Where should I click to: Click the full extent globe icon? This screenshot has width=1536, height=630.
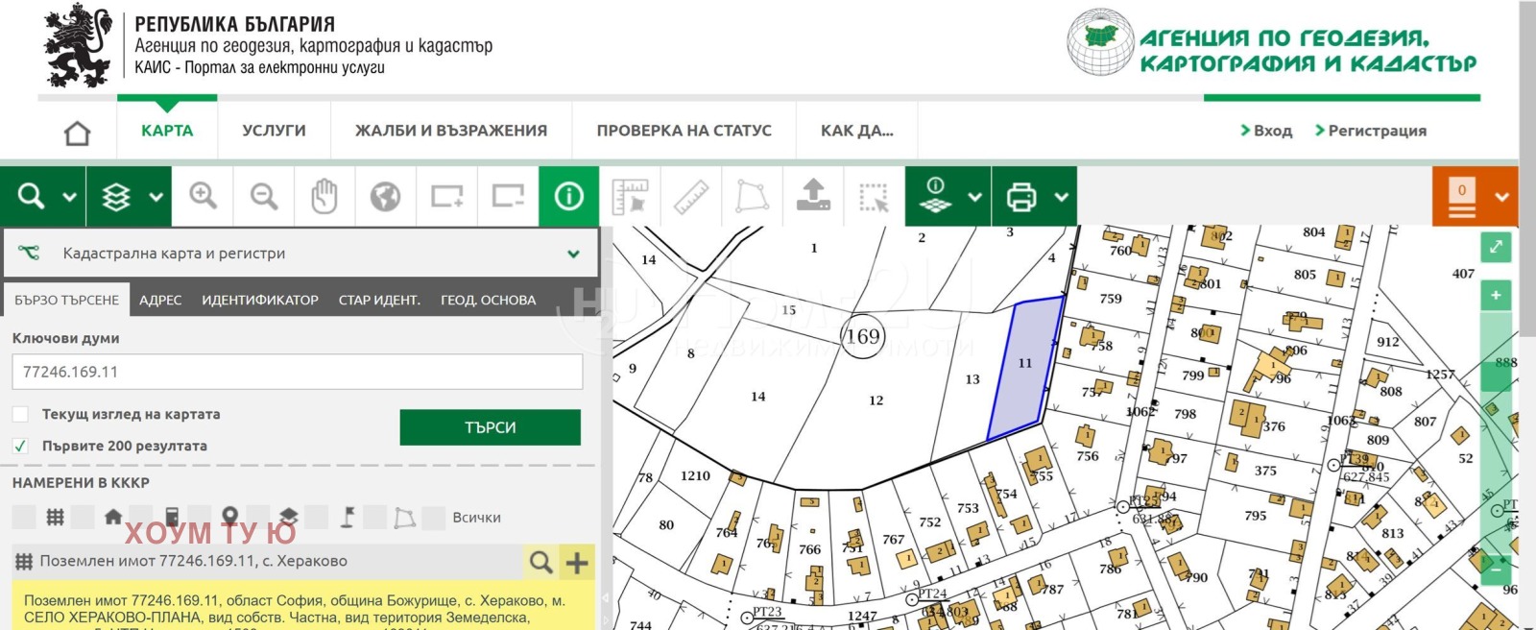[385, 197]
